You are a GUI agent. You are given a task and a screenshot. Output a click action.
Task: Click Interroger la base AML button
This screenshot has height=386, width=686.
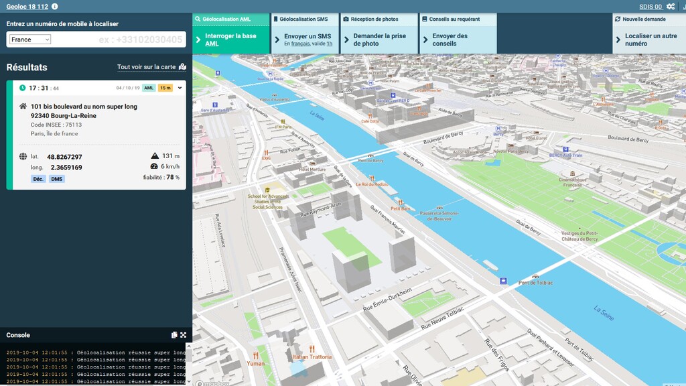point(230,40)
